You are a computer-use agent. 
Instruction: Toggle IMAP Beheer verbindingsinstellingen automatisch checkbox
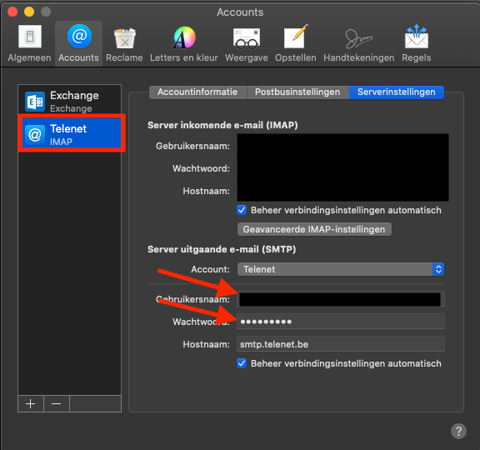tap(242, 210)
